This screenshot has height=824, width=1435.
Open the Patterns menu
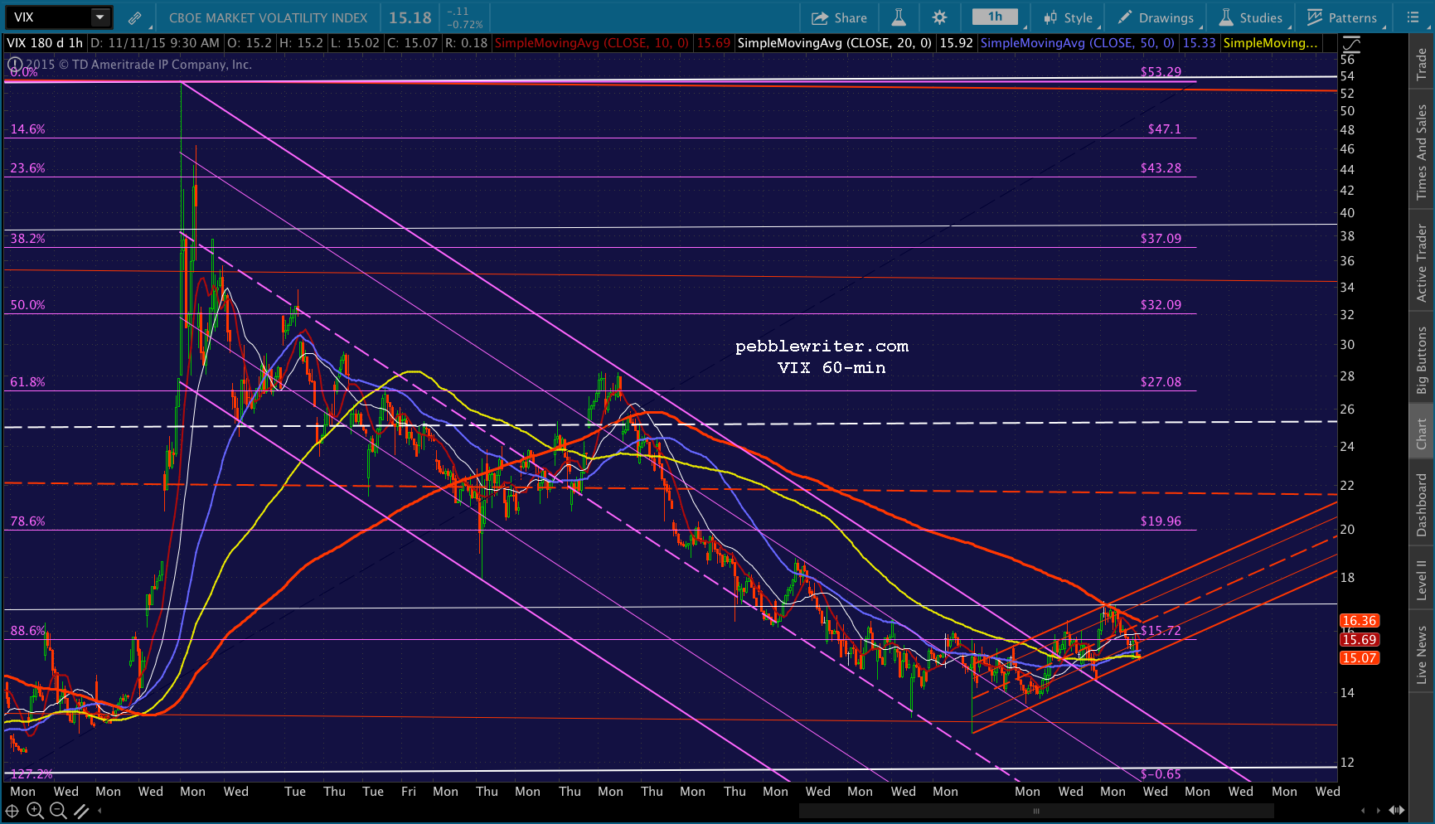pyautogui.click(x=1341, y=17)
